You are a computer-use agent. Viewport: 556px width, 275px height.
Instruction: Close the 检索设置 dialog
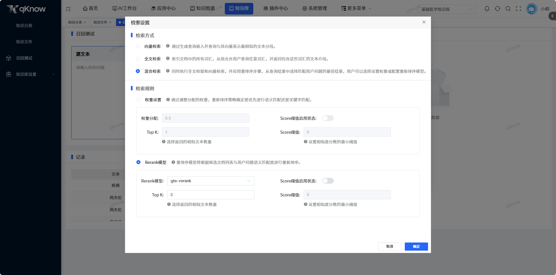tap(424, 22)
